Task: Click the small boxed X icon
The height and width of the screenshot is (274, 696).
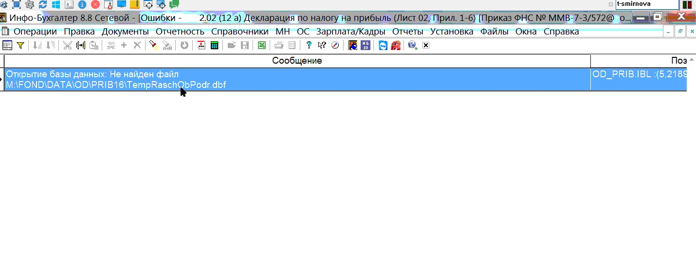Action: (x=426, y=46)
